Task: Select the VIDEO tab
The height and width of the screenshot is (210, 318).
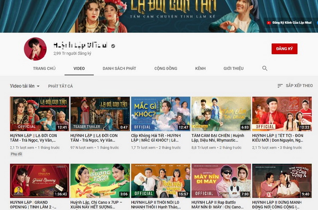Action: (x=79, y=68)
